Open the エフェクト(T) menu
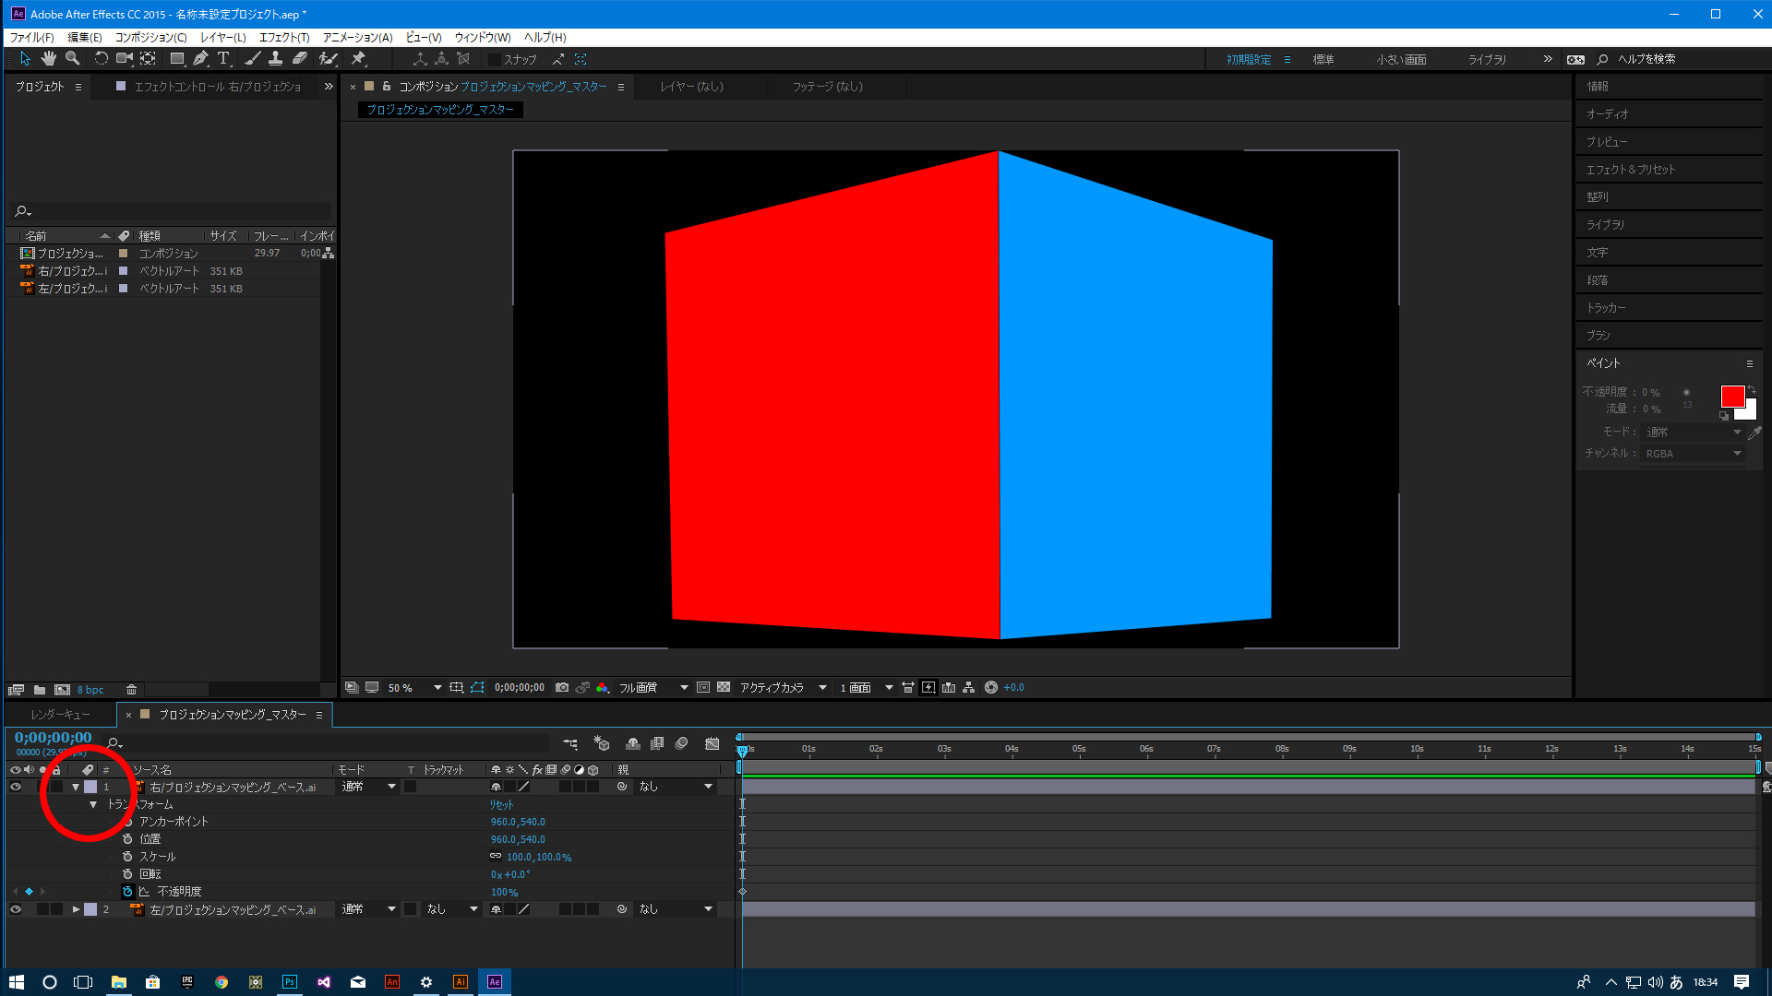Viewport: 1772px width, 996px height. point(284,37)
